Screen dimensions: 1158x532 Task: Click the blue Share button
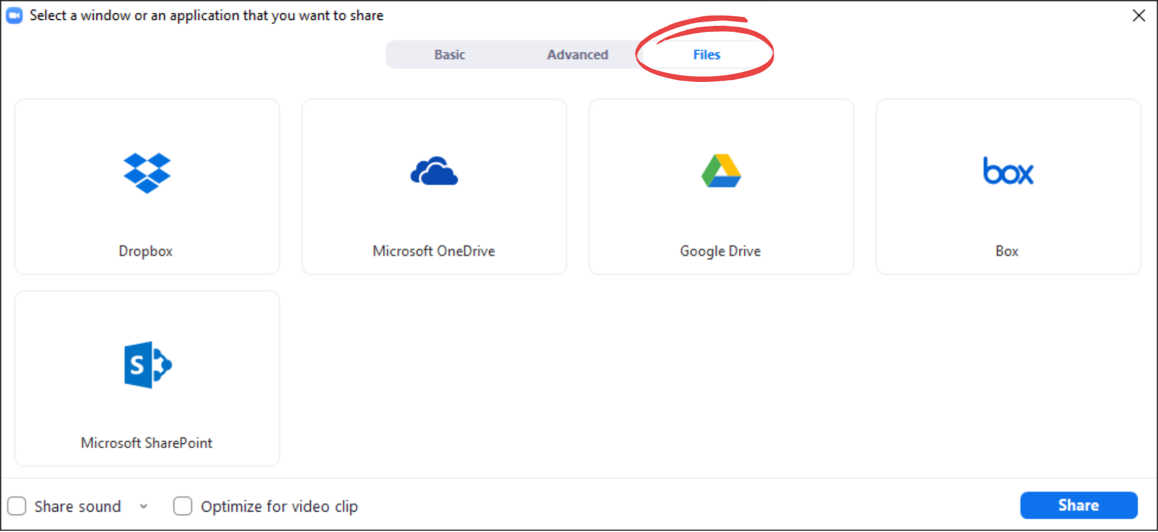click(x=1079, y=505)
